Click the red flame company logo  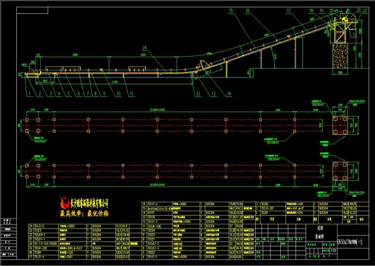pos(65,204)
